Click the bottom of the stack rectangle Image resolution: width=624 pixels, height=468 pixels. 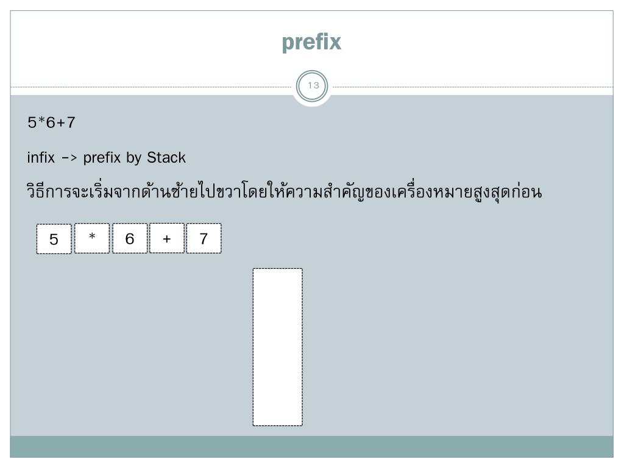click(278, 423)
